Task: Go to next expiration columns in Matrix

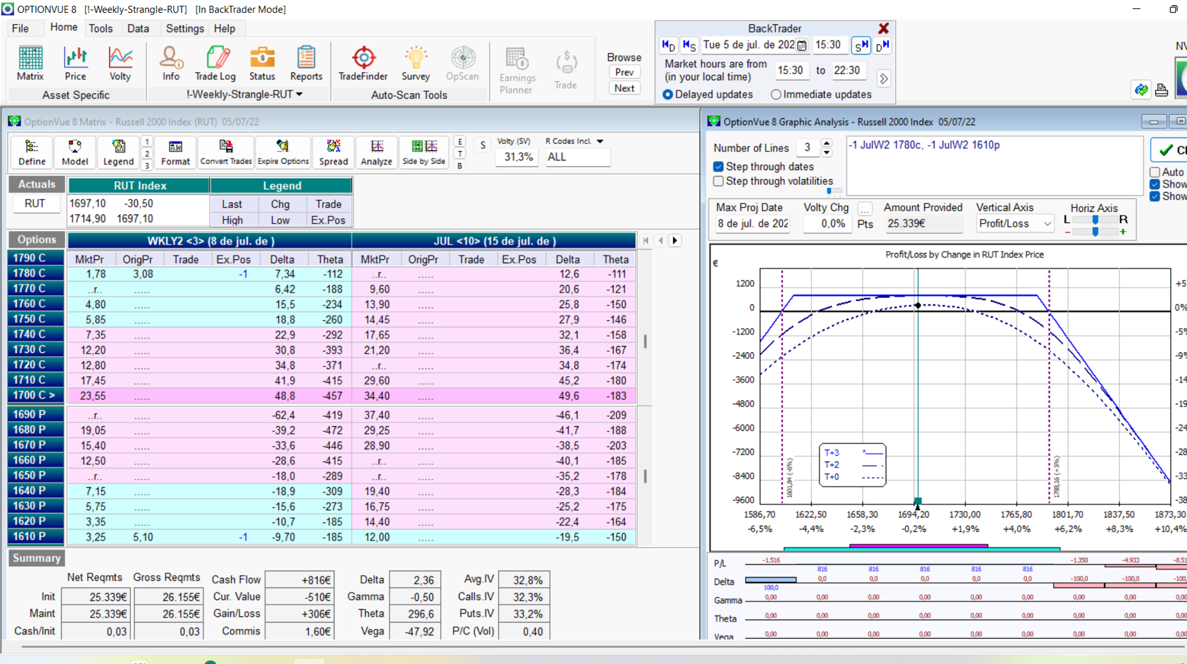Action: pyautogui.click(x=675, y=240)
